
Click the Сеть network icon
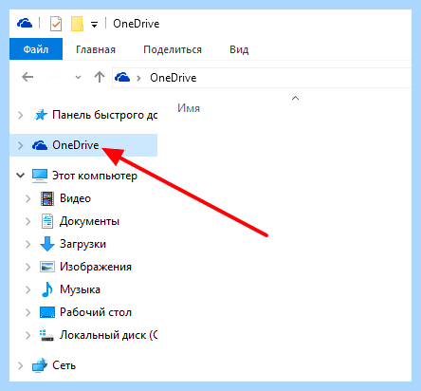tap(40, 365)
